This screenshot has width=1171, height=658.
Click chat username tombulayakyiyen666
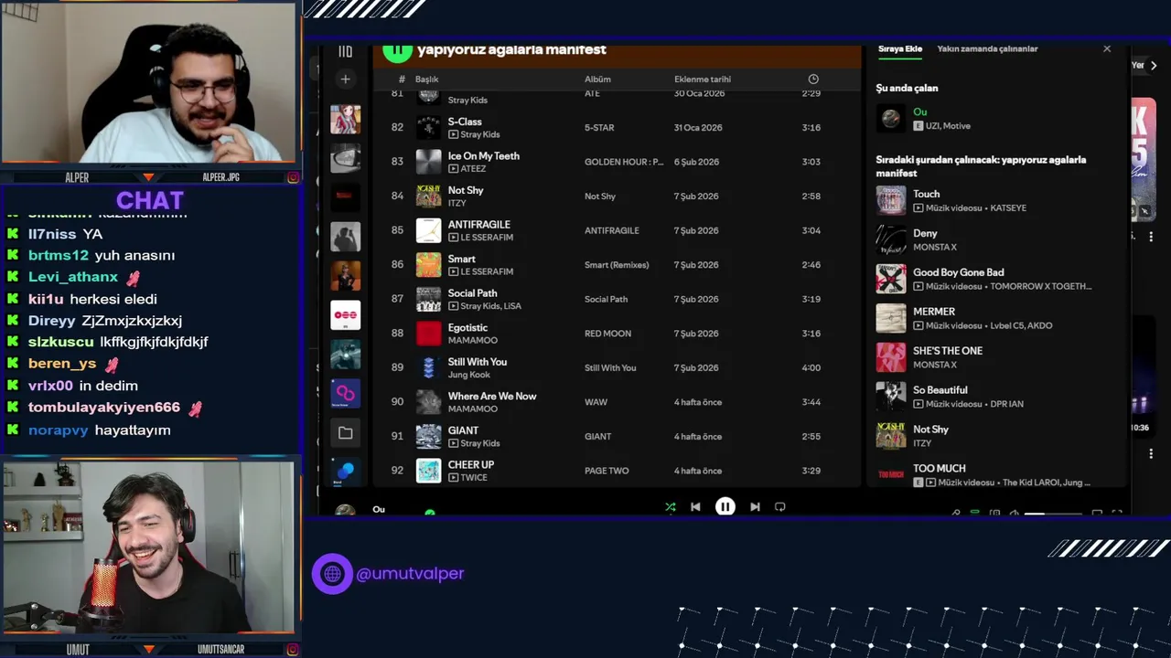coord(104,408)
